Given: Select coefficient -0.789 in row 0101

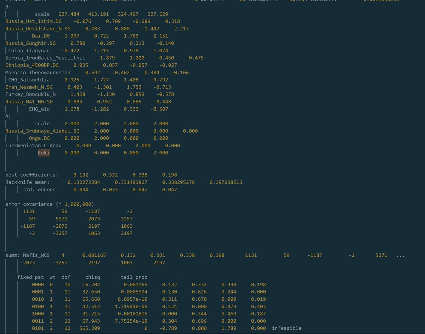Looking at the screenshot, I should [168, 328].
